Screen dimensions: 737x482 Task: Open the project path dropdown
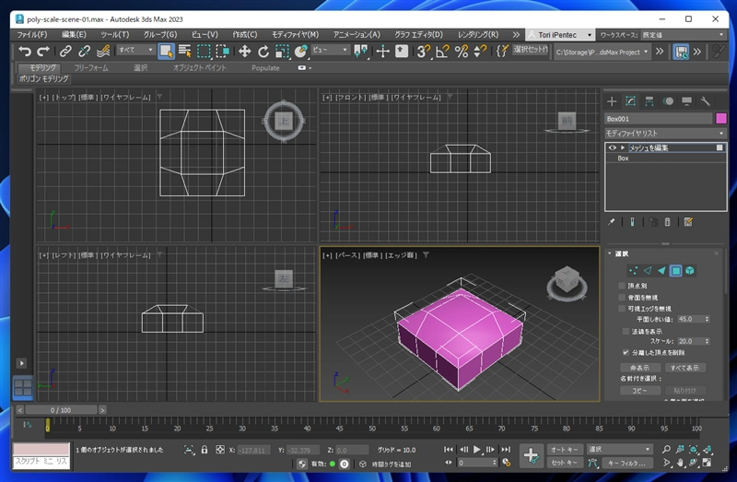click(602, 52)
